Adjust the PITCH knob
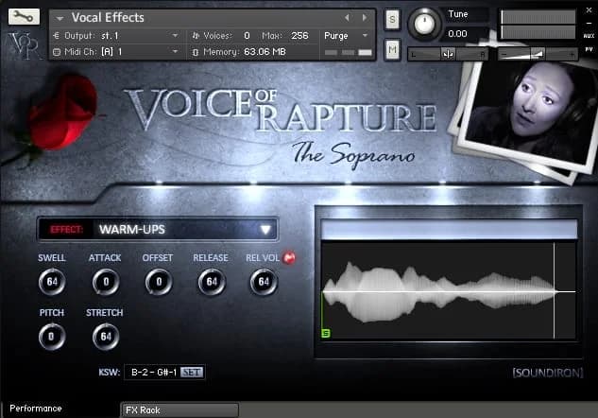 tap(52, 337)
